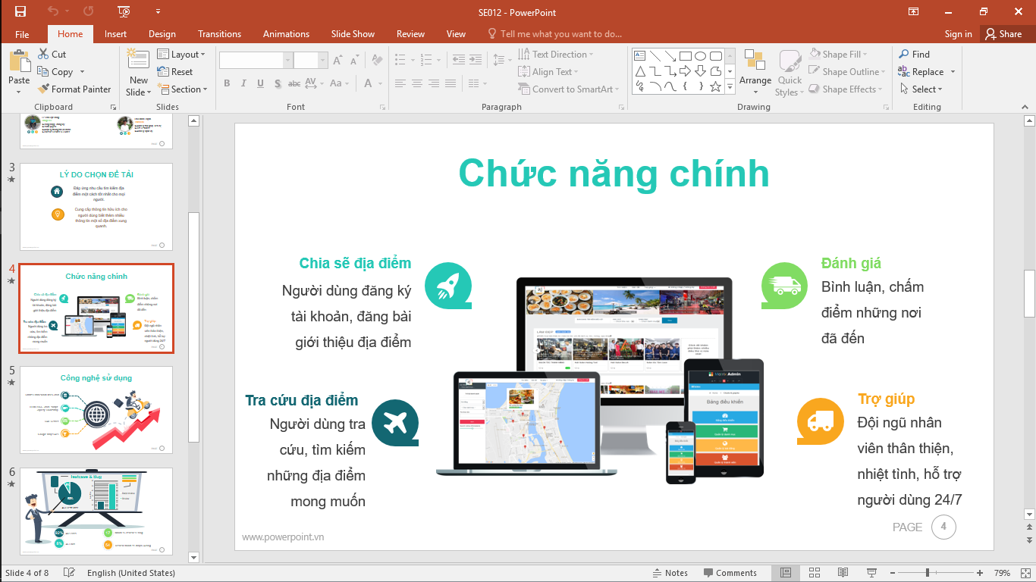Switch to Slide Sorter view in status bar
Image resolution: width=1036 pixels, height=582 pixels.
pyautogui.click(x=814, y=572)
